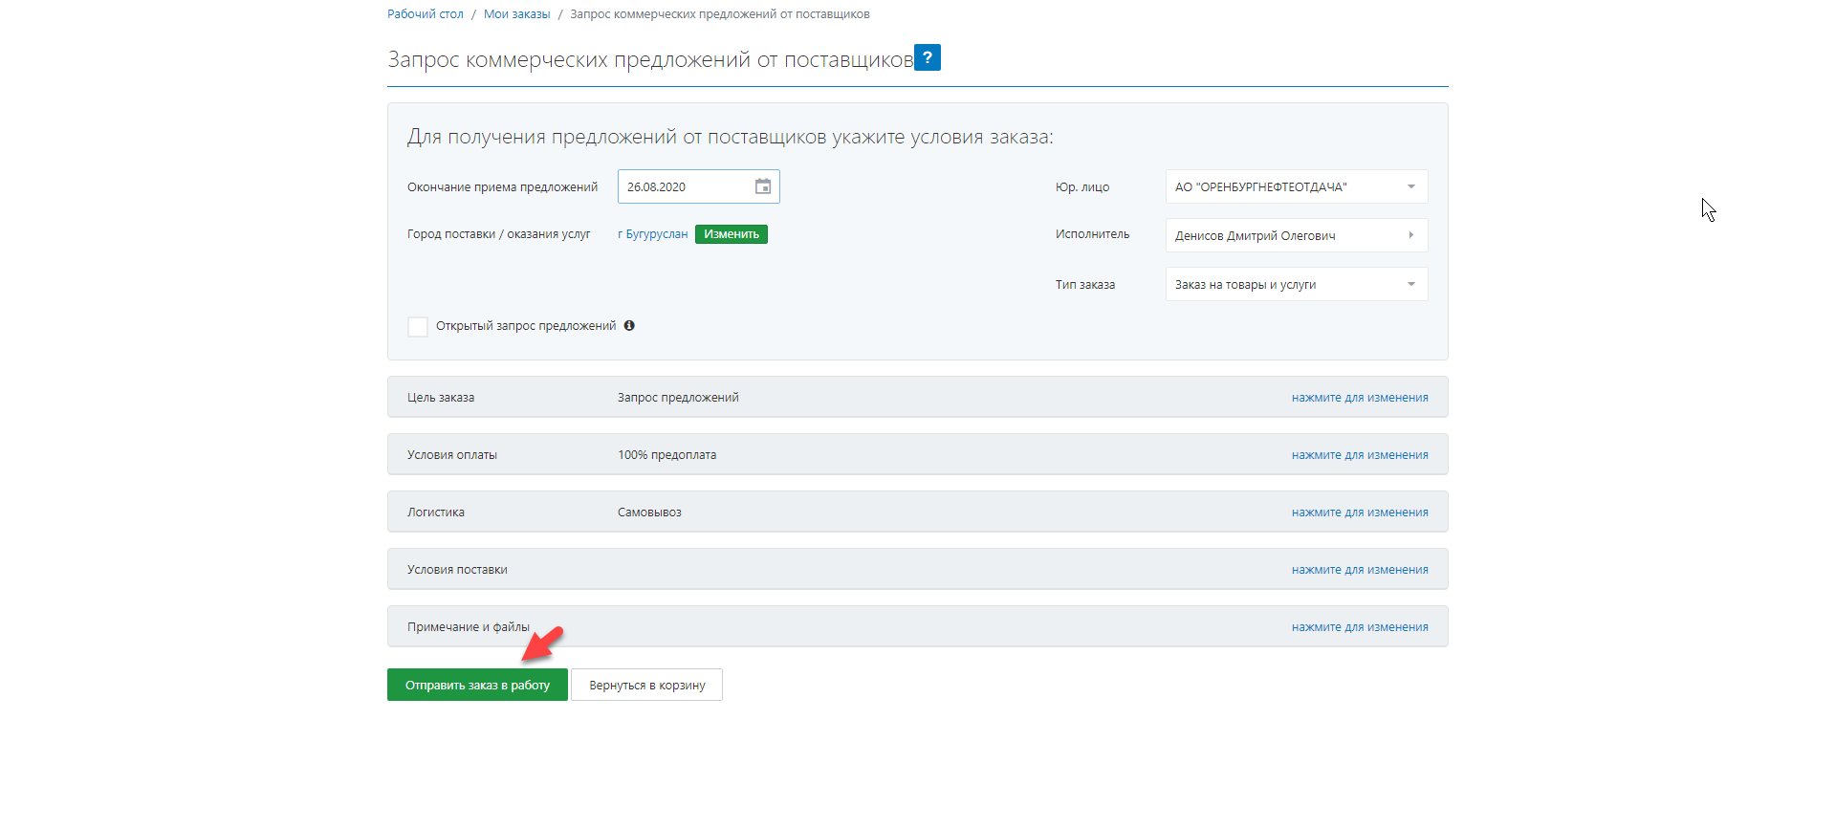Expand the Условия поставки row
Image resolution: width=1835 pixels, height=829 pixels.
point(457,570)
